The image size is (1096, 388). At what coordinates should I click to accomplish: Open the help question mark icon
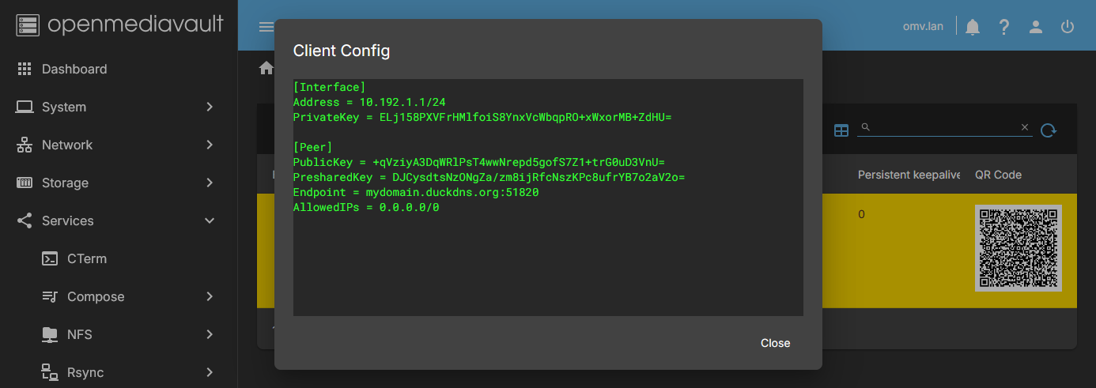tap(1004, 27)
